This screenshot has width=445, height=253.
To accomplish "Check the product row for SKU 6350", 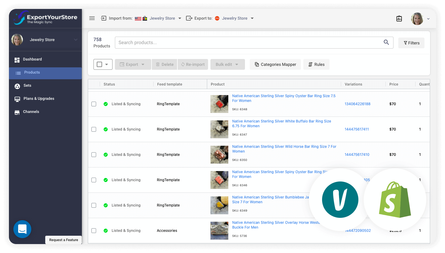I will 94,154.
